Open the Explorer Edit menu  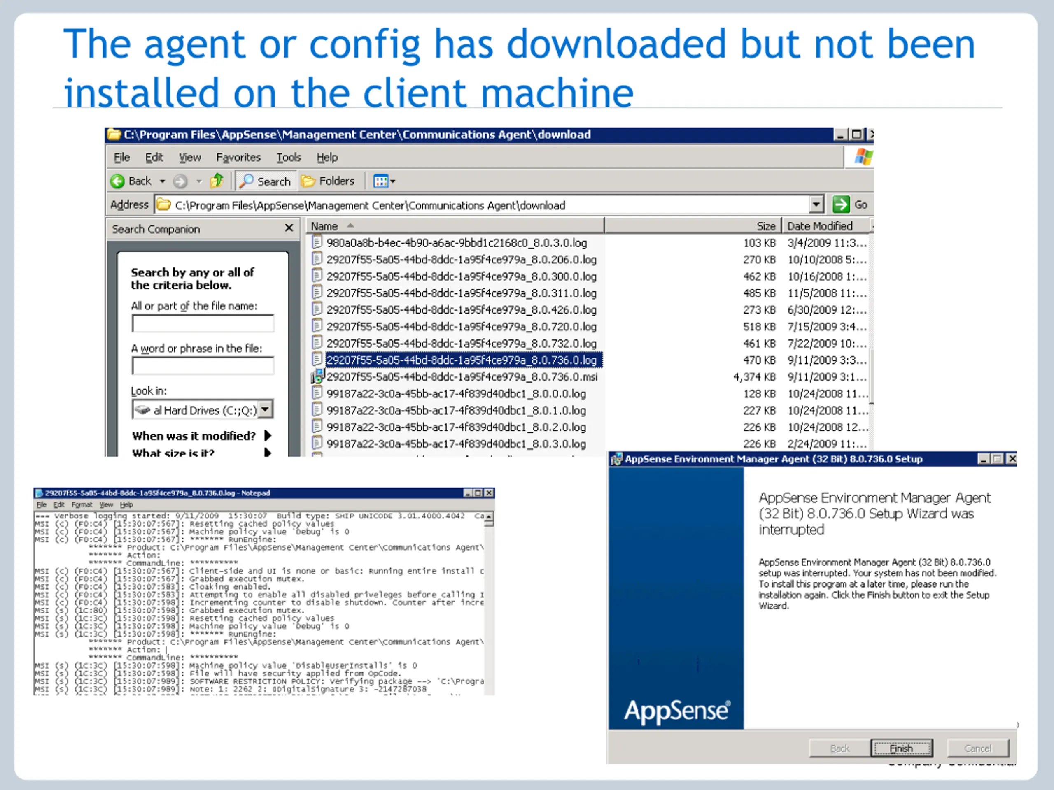pos(154,157)
